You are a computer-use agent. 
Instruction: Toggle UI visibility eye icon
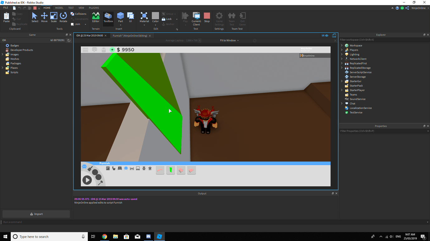(325, 35)
